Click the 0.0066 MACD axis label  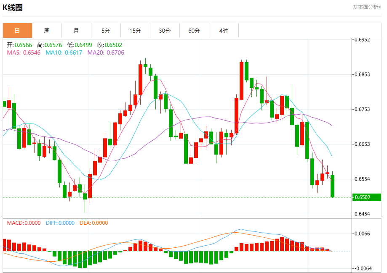(362, 234)
